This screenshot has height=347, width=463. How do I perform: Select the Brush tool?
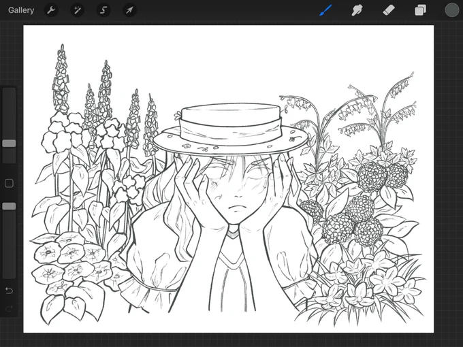pos(325,10)
